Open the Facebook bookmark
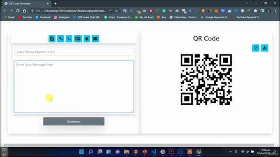This screenshot has width=280, height=157. (43, 17)
